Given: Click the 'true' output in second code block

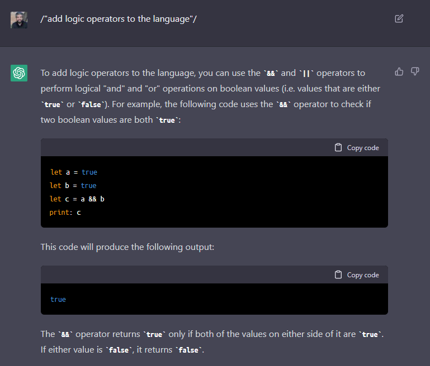Looking at the screenshot, I should 58,299.
